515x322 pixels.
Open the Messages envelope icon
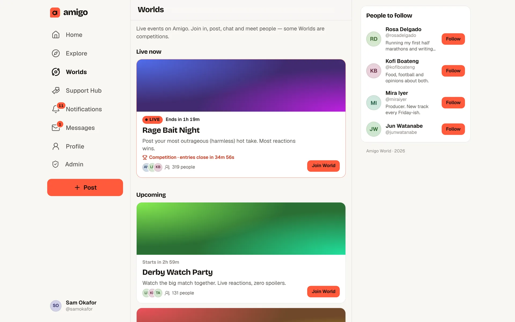pos(56,128)
